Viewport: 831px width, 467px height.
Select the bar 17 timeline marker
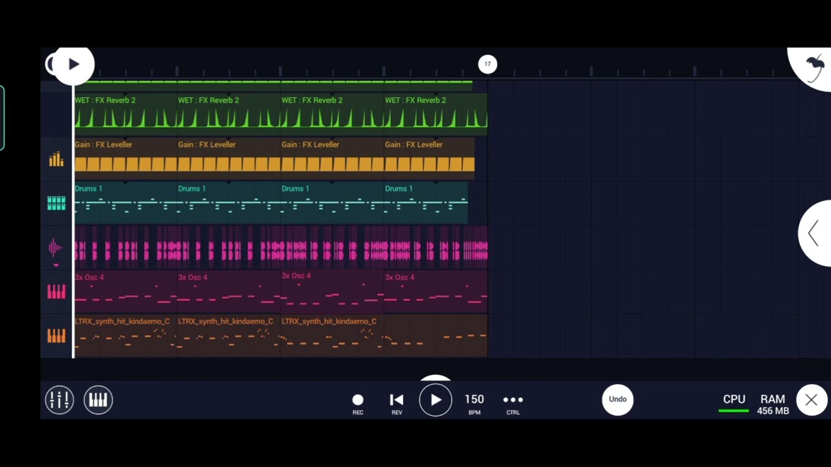point(488,64)
